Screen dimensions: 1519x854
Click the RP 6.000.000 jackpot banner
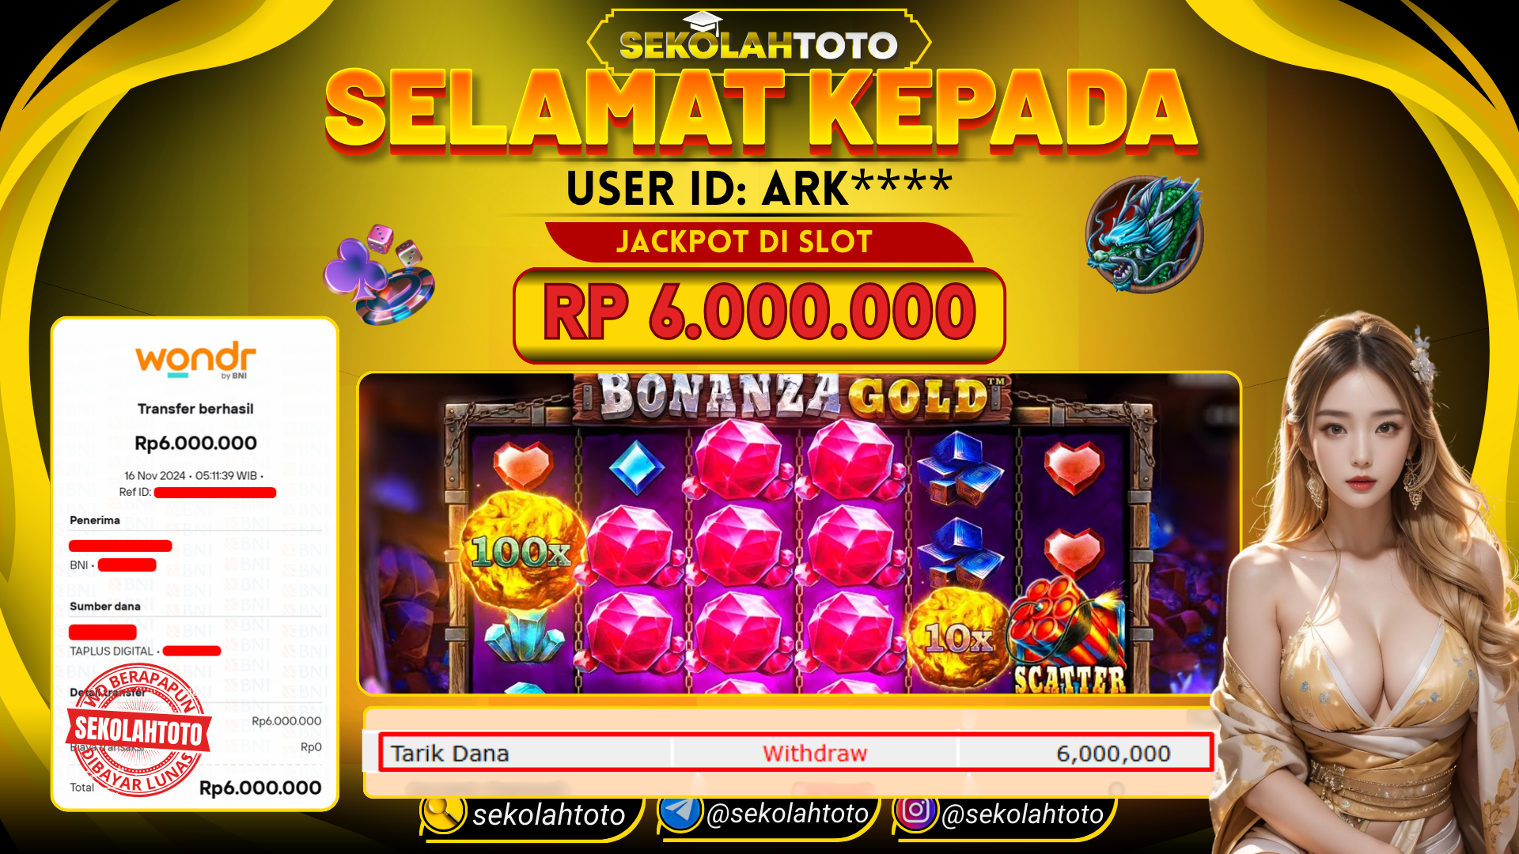click(x=759, y=316)
